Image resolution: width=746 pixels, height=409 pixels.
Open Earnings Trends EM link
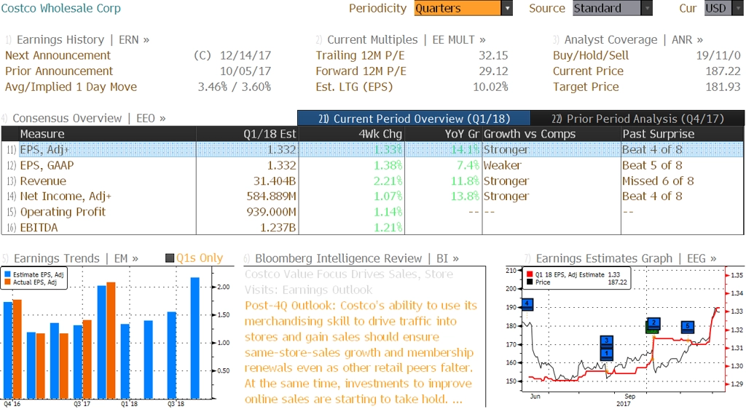pos(76,258)
